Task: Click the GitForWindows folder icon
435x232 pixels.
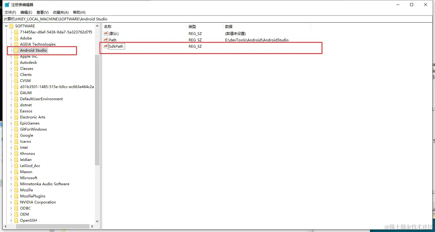Action: [x=16, y=129]
